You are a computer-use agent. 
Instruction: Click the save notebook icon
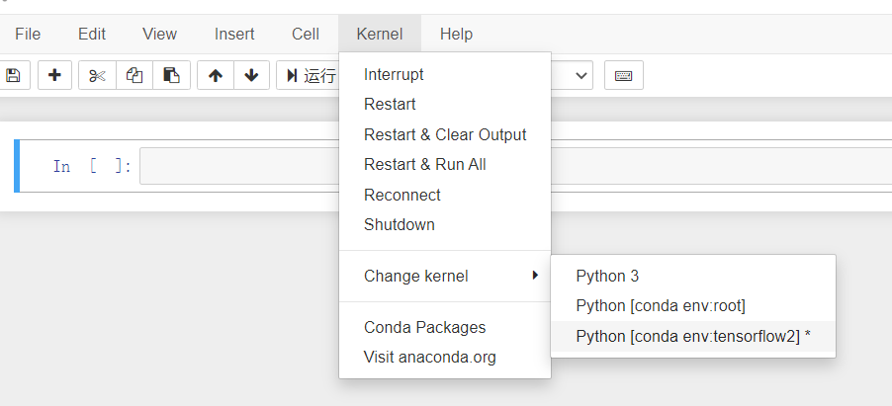click(12, 75)
